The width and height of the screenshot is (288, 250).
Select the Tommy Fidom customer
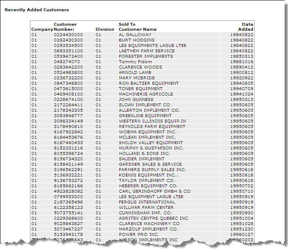tap(135, 62)
